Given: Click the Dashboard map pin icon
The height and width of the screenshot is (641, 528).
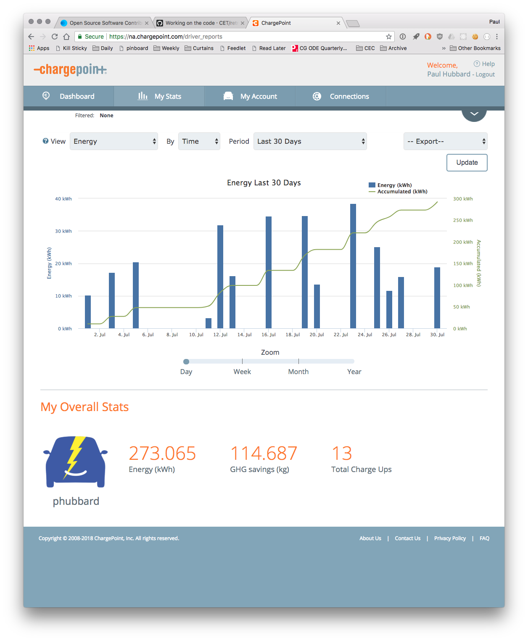Looking at the screenshot, I should click(x=46, y=96).
